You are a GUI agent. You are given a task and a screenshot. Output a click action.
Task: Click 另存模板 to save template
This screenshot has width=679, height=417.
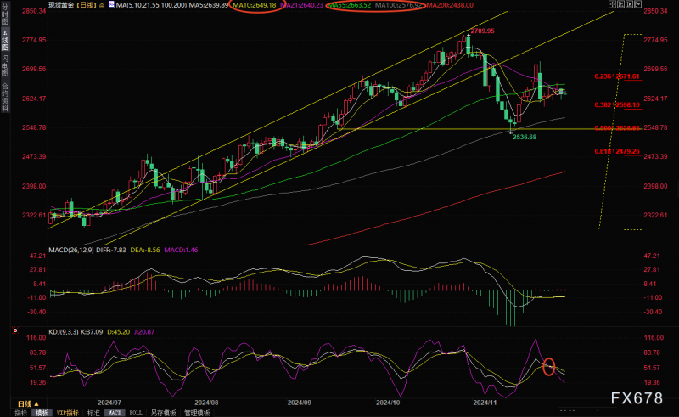tap(163, 413)
